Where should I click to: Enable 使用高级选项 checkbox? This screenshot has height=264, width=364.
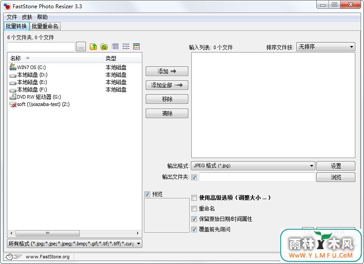194,198
